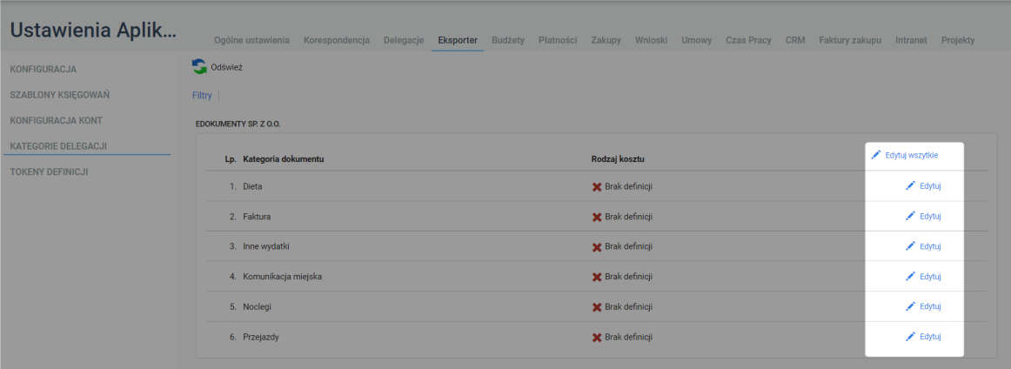The image size is (1011, 369).
Task: Click the pencil icon in the Przejazdy row
Action: (x=910, y=336)
